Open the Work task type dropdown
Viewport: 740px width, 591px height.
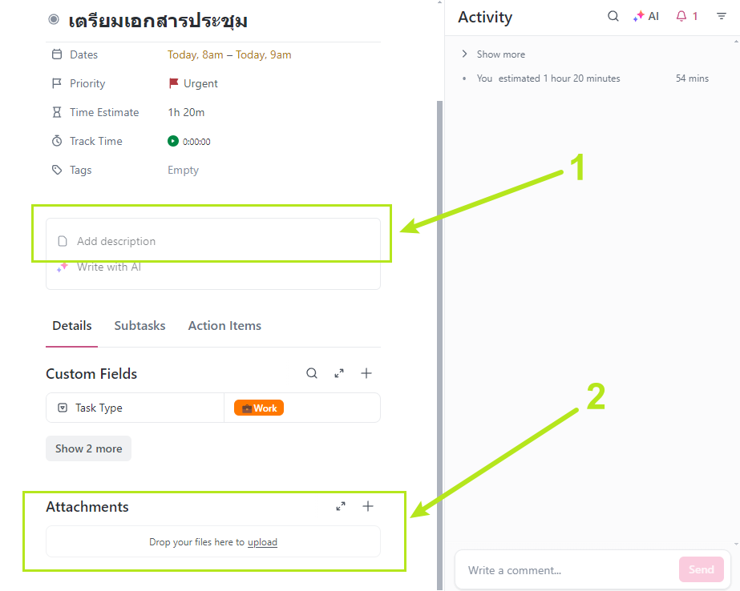pos(259,408)
